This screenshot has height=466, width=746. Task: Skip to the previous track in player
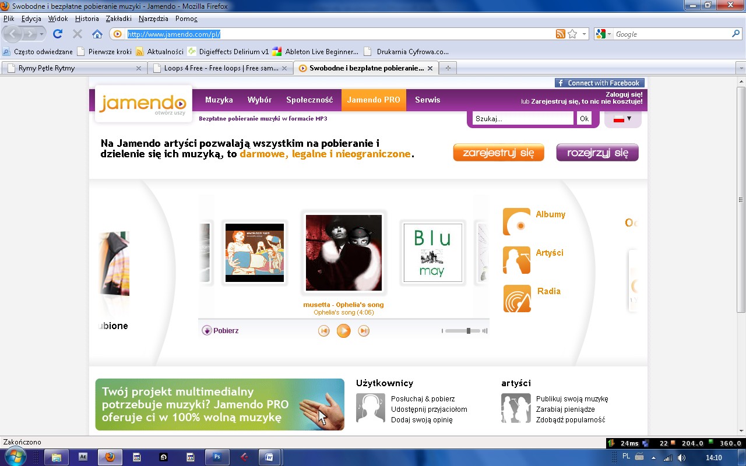pyautogui.click(x=324, y=331)
